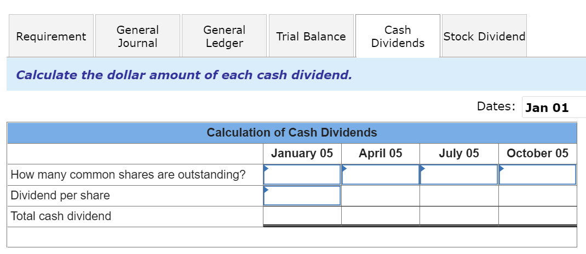Click the 'Dates:' label

pos(496,107)
